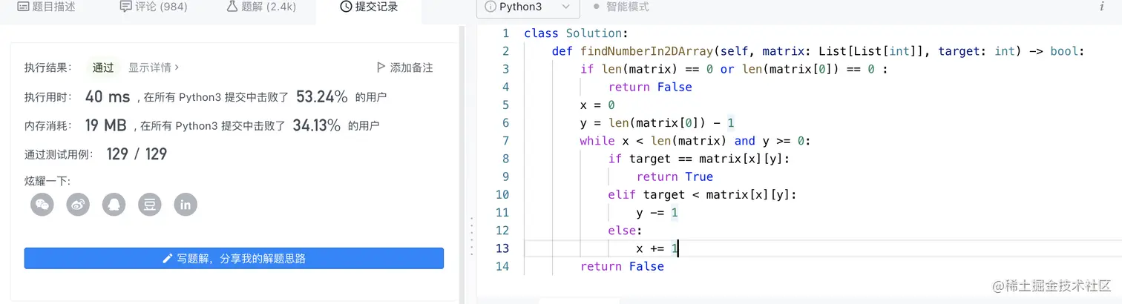Share result via QQ icon
1122x304 pixels.
114,205
